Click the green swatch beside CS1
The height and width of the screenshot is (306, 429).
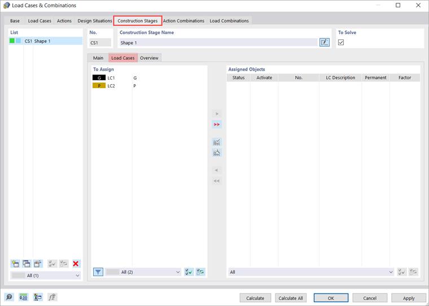pos(12,41)
